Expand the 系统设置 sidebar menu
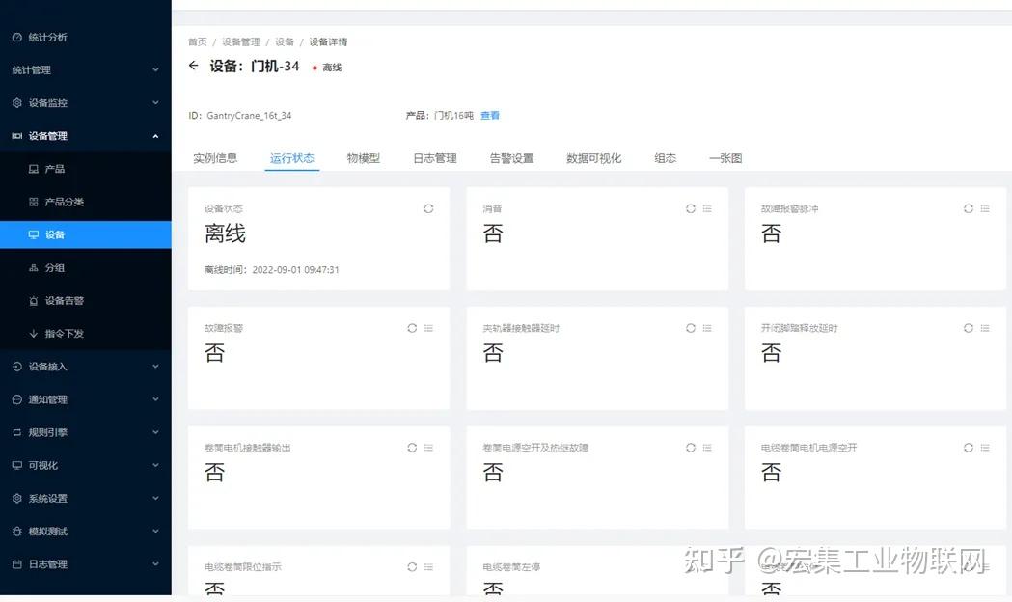The image size is (1012, 602). coord(86,498)
